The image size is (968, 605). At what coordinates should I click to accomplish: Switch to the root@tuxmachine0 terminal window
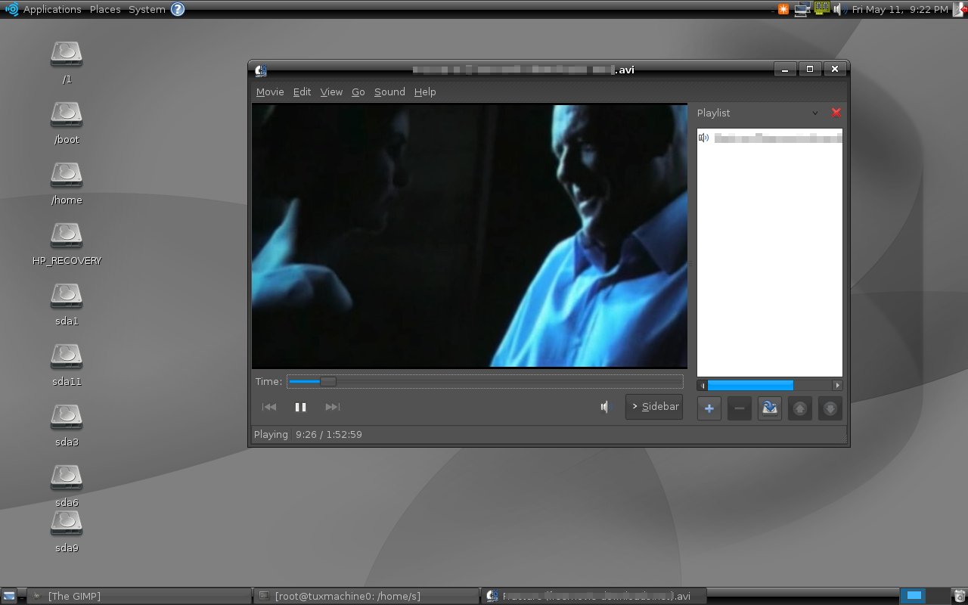tap(366, 596)
